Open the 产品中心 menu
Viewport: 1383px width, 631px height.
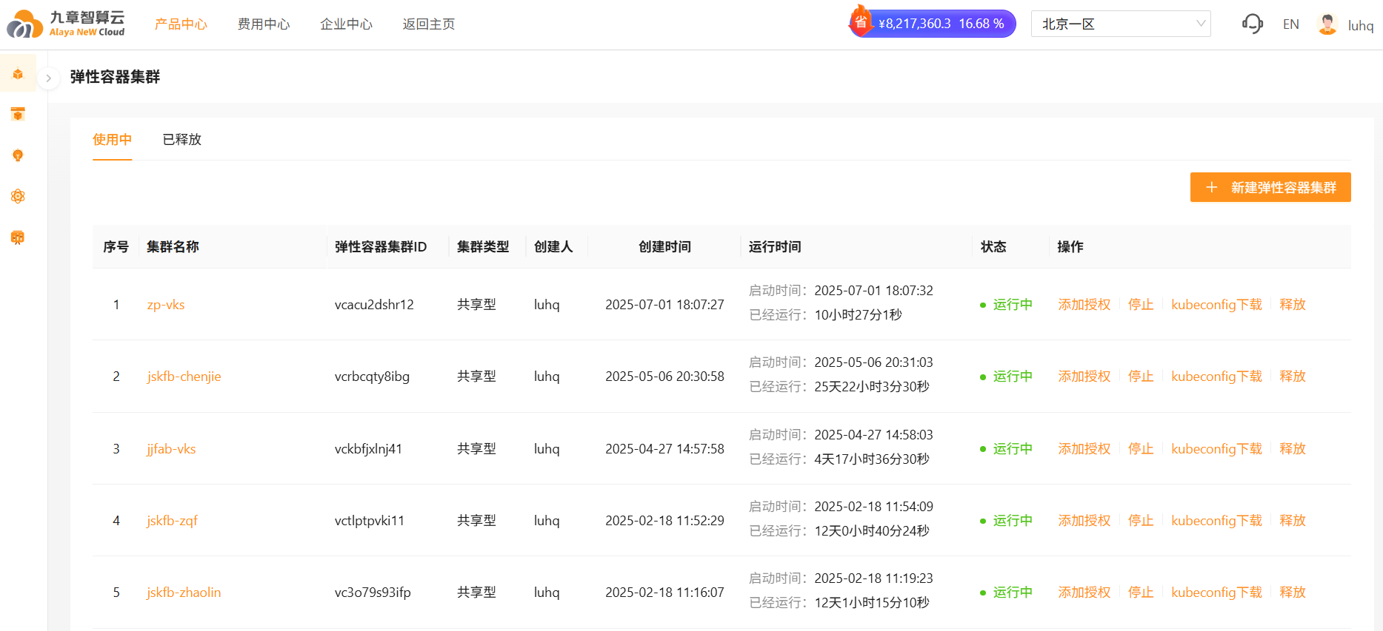point(181,24)
